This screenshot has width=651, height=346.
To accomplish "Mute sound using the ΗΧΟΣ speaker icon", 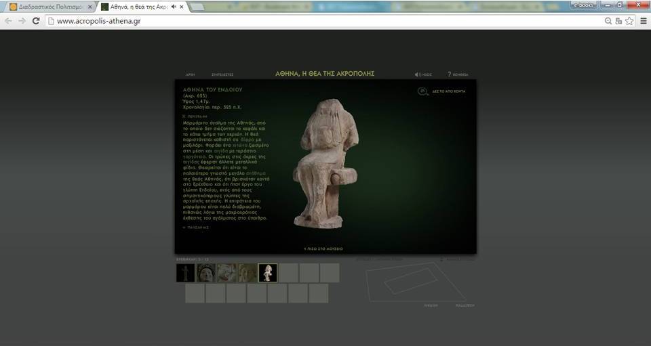I will point(418,74).
